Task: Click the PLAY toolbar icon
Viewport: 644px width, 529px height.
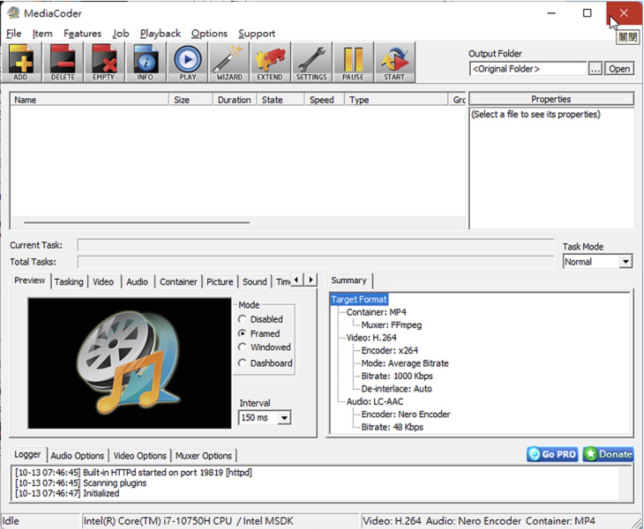Action: click(188, 62)
